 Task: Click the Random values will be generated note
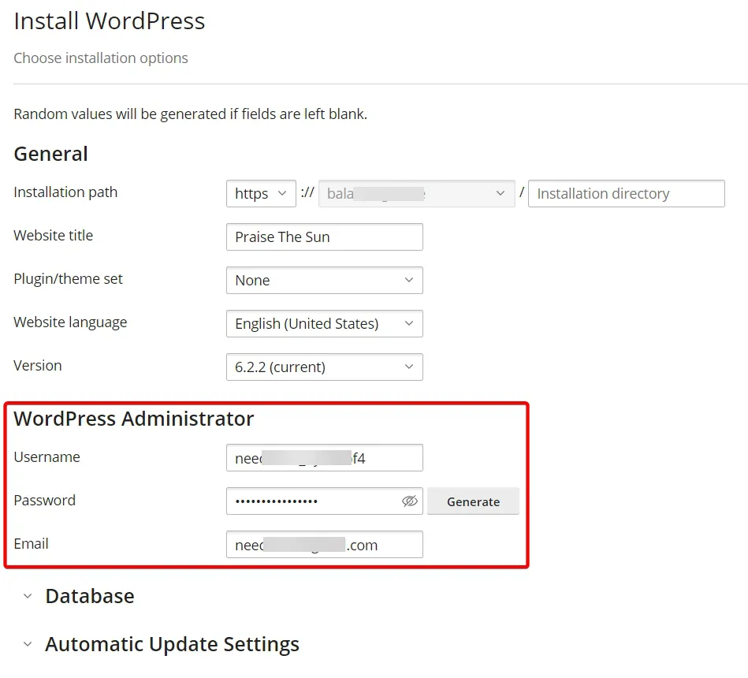point(190,114)
